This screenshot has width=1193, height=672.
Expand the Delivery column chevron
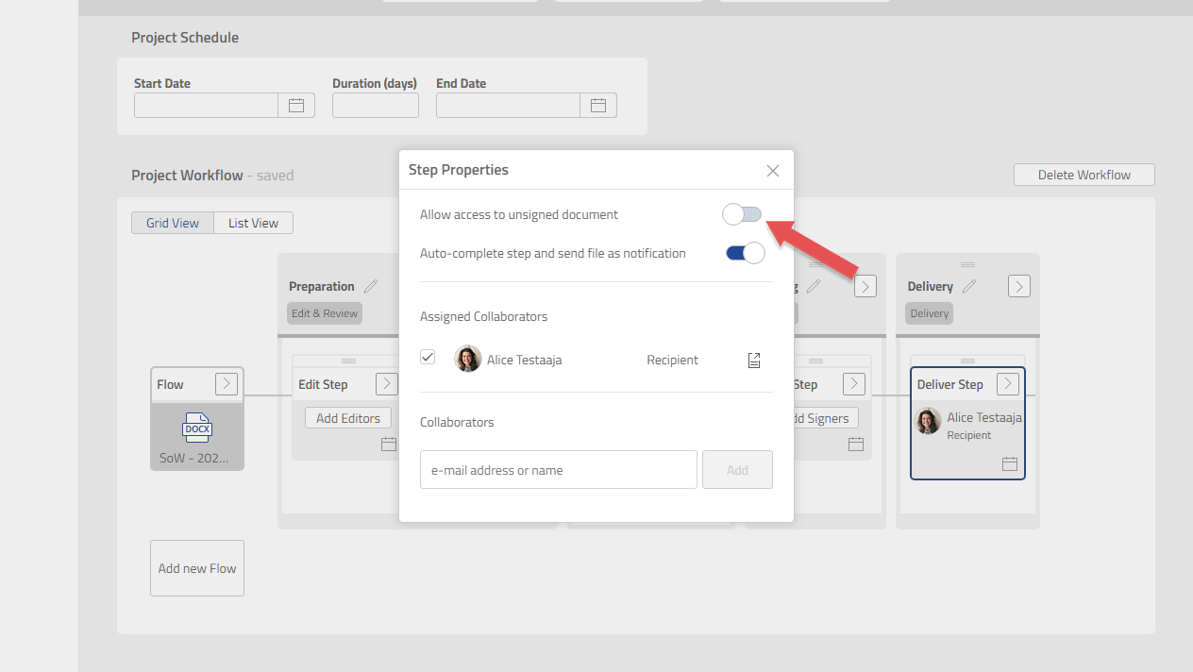(x=1018, y=286)
